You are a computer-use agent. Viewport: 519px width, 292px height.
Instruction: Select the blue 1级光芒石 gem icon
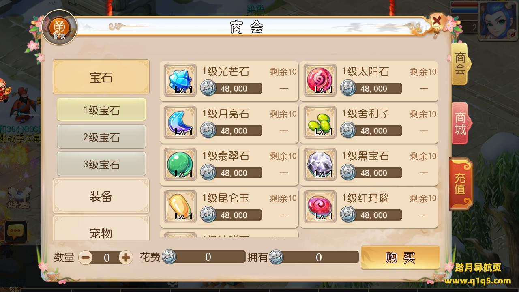[180, 80]
